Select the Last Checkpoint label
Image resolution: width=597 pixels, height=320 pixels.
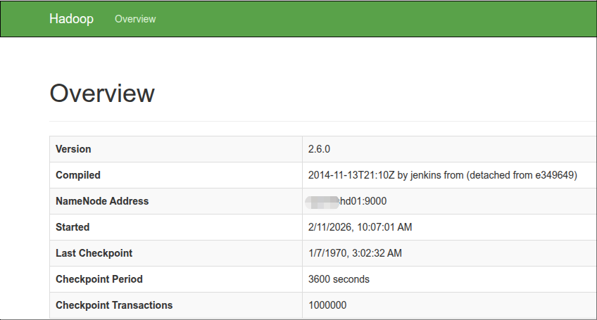coord(94,253)
